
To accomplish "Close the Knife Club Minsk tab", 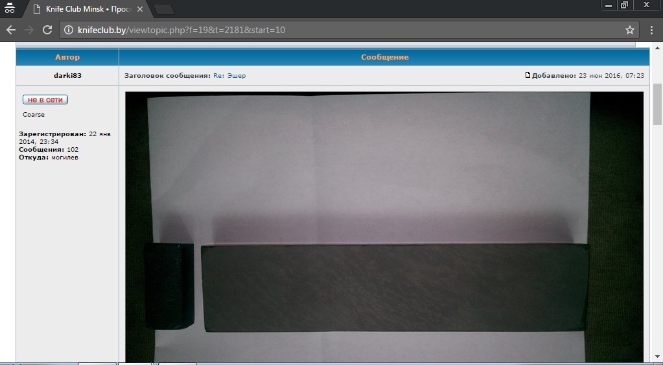I will [139, 9].
